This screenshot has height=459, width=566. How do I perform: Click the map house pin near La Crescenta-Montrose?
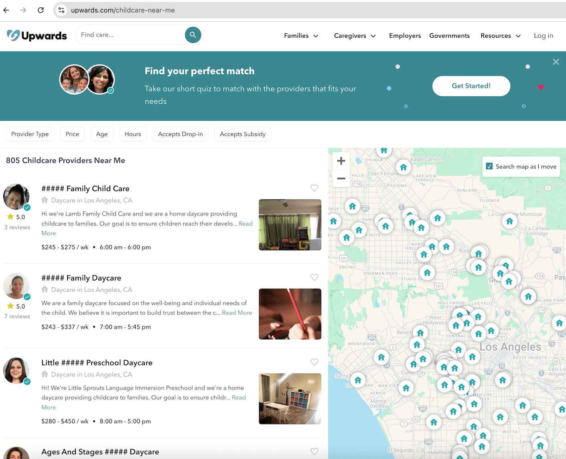(x=509, y=221)
